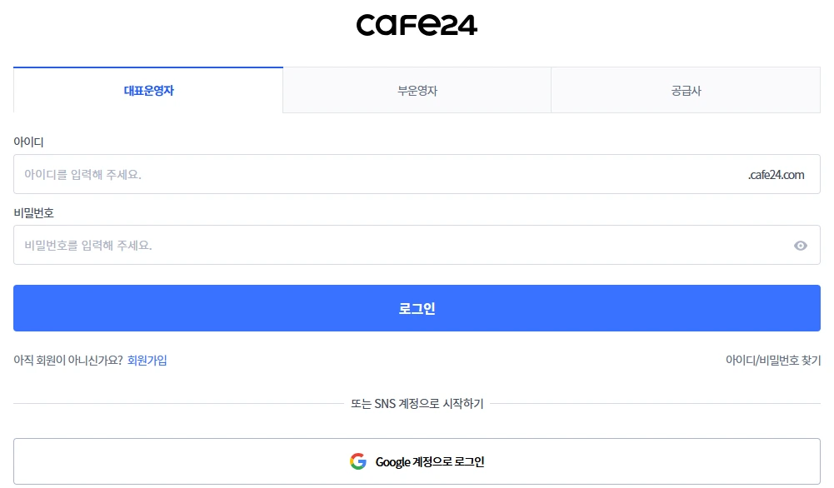Reveal the typed password using the eye toggle
The height and width of the screenshot is (488, 834).
800,245
